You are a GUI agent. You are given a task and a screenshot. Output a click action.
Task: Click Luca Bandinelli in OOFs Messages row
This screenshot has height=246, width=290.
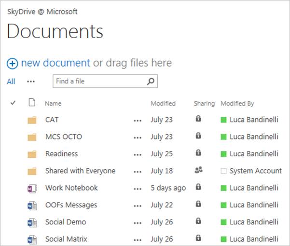254,205
